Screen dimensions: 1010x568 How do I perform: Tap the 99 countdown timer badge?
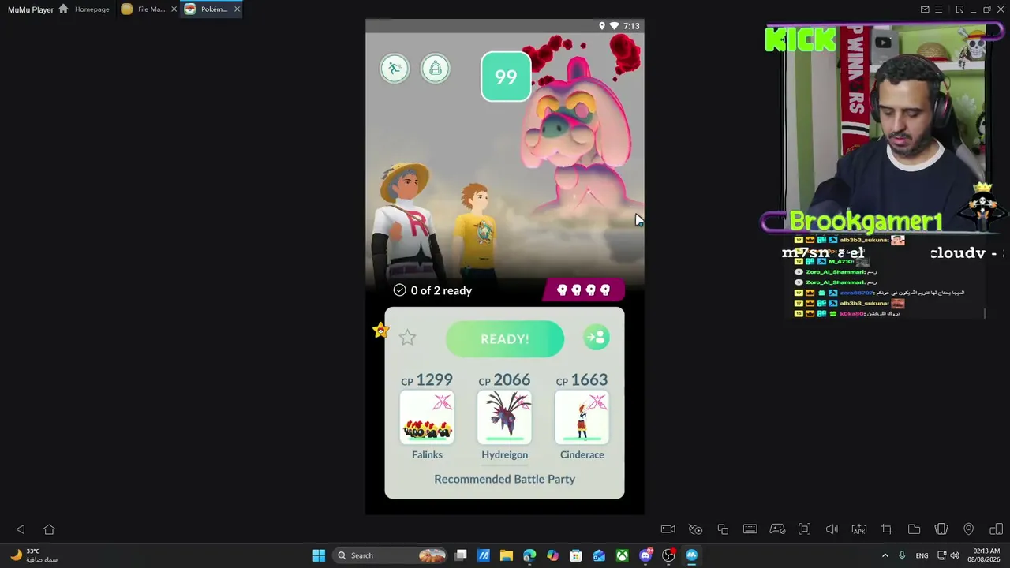coord(506,77)
